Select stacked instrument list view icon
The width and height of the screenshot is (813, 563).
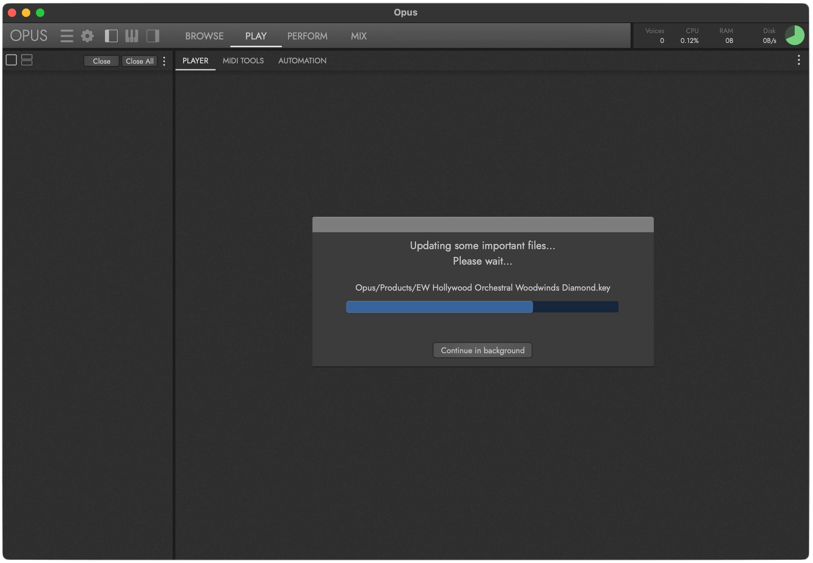click(27, 60)
